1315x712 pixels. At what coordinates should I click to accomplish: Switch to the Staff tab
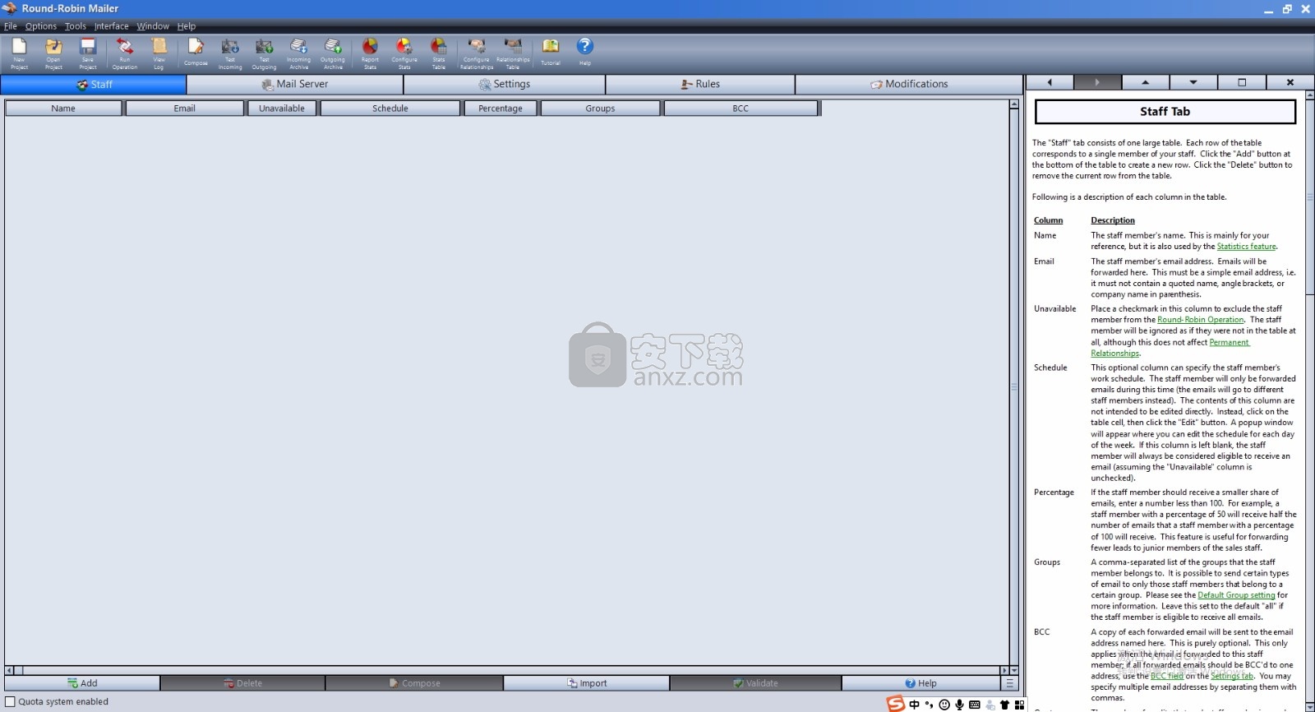[94, 85]
